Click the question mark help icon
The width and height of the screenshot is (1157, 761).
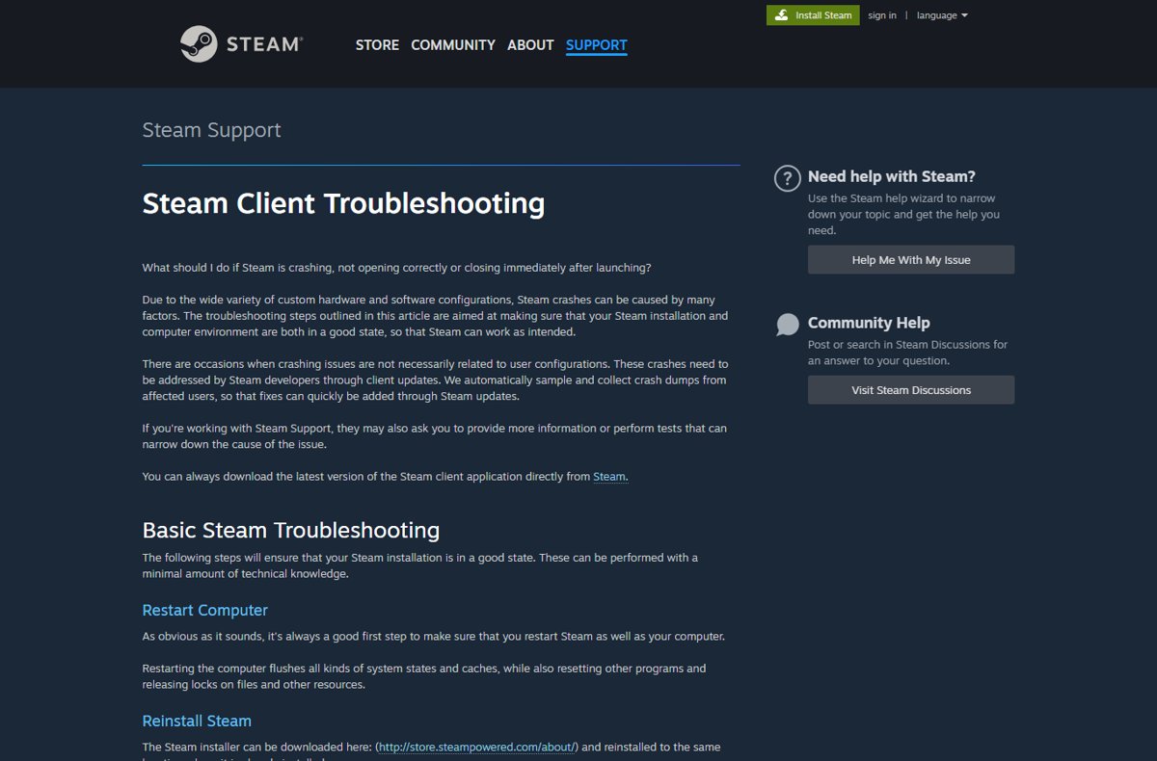788,178
